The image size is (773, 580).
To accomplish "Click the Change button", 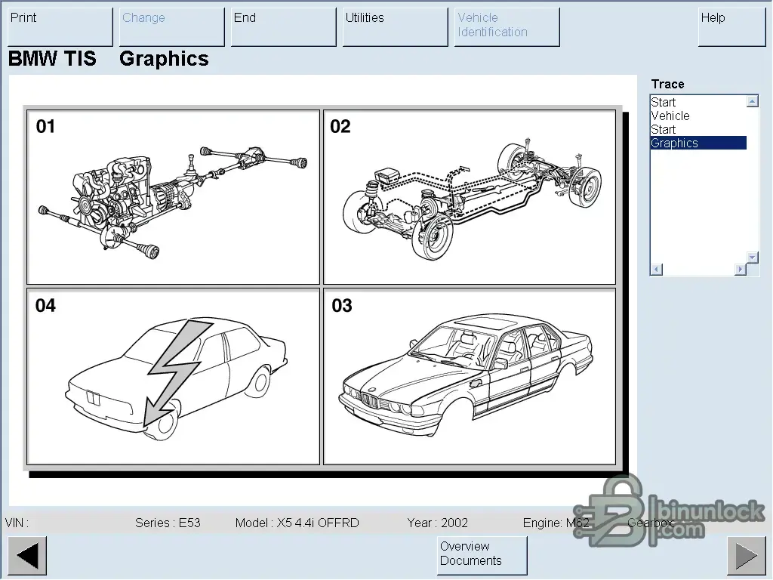I will 171,26.
